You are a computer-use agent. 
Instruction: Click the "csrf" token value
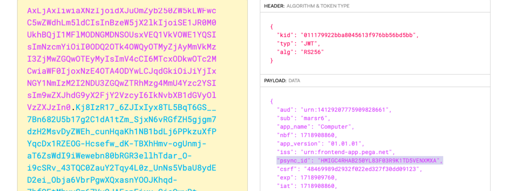[361, 169]
